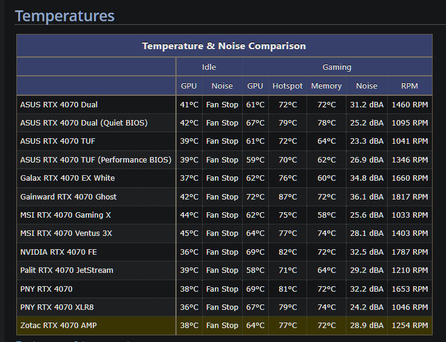Select ASUS RTX 4070 Dual (Quiet BIOS) name
Screen dimensions: 446x342
[x=84, y=123]
